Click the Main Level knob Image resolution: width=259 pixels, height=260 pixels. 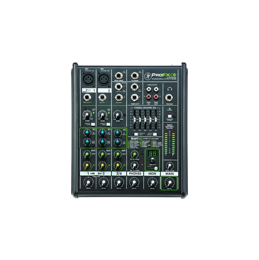click(170, 182)
